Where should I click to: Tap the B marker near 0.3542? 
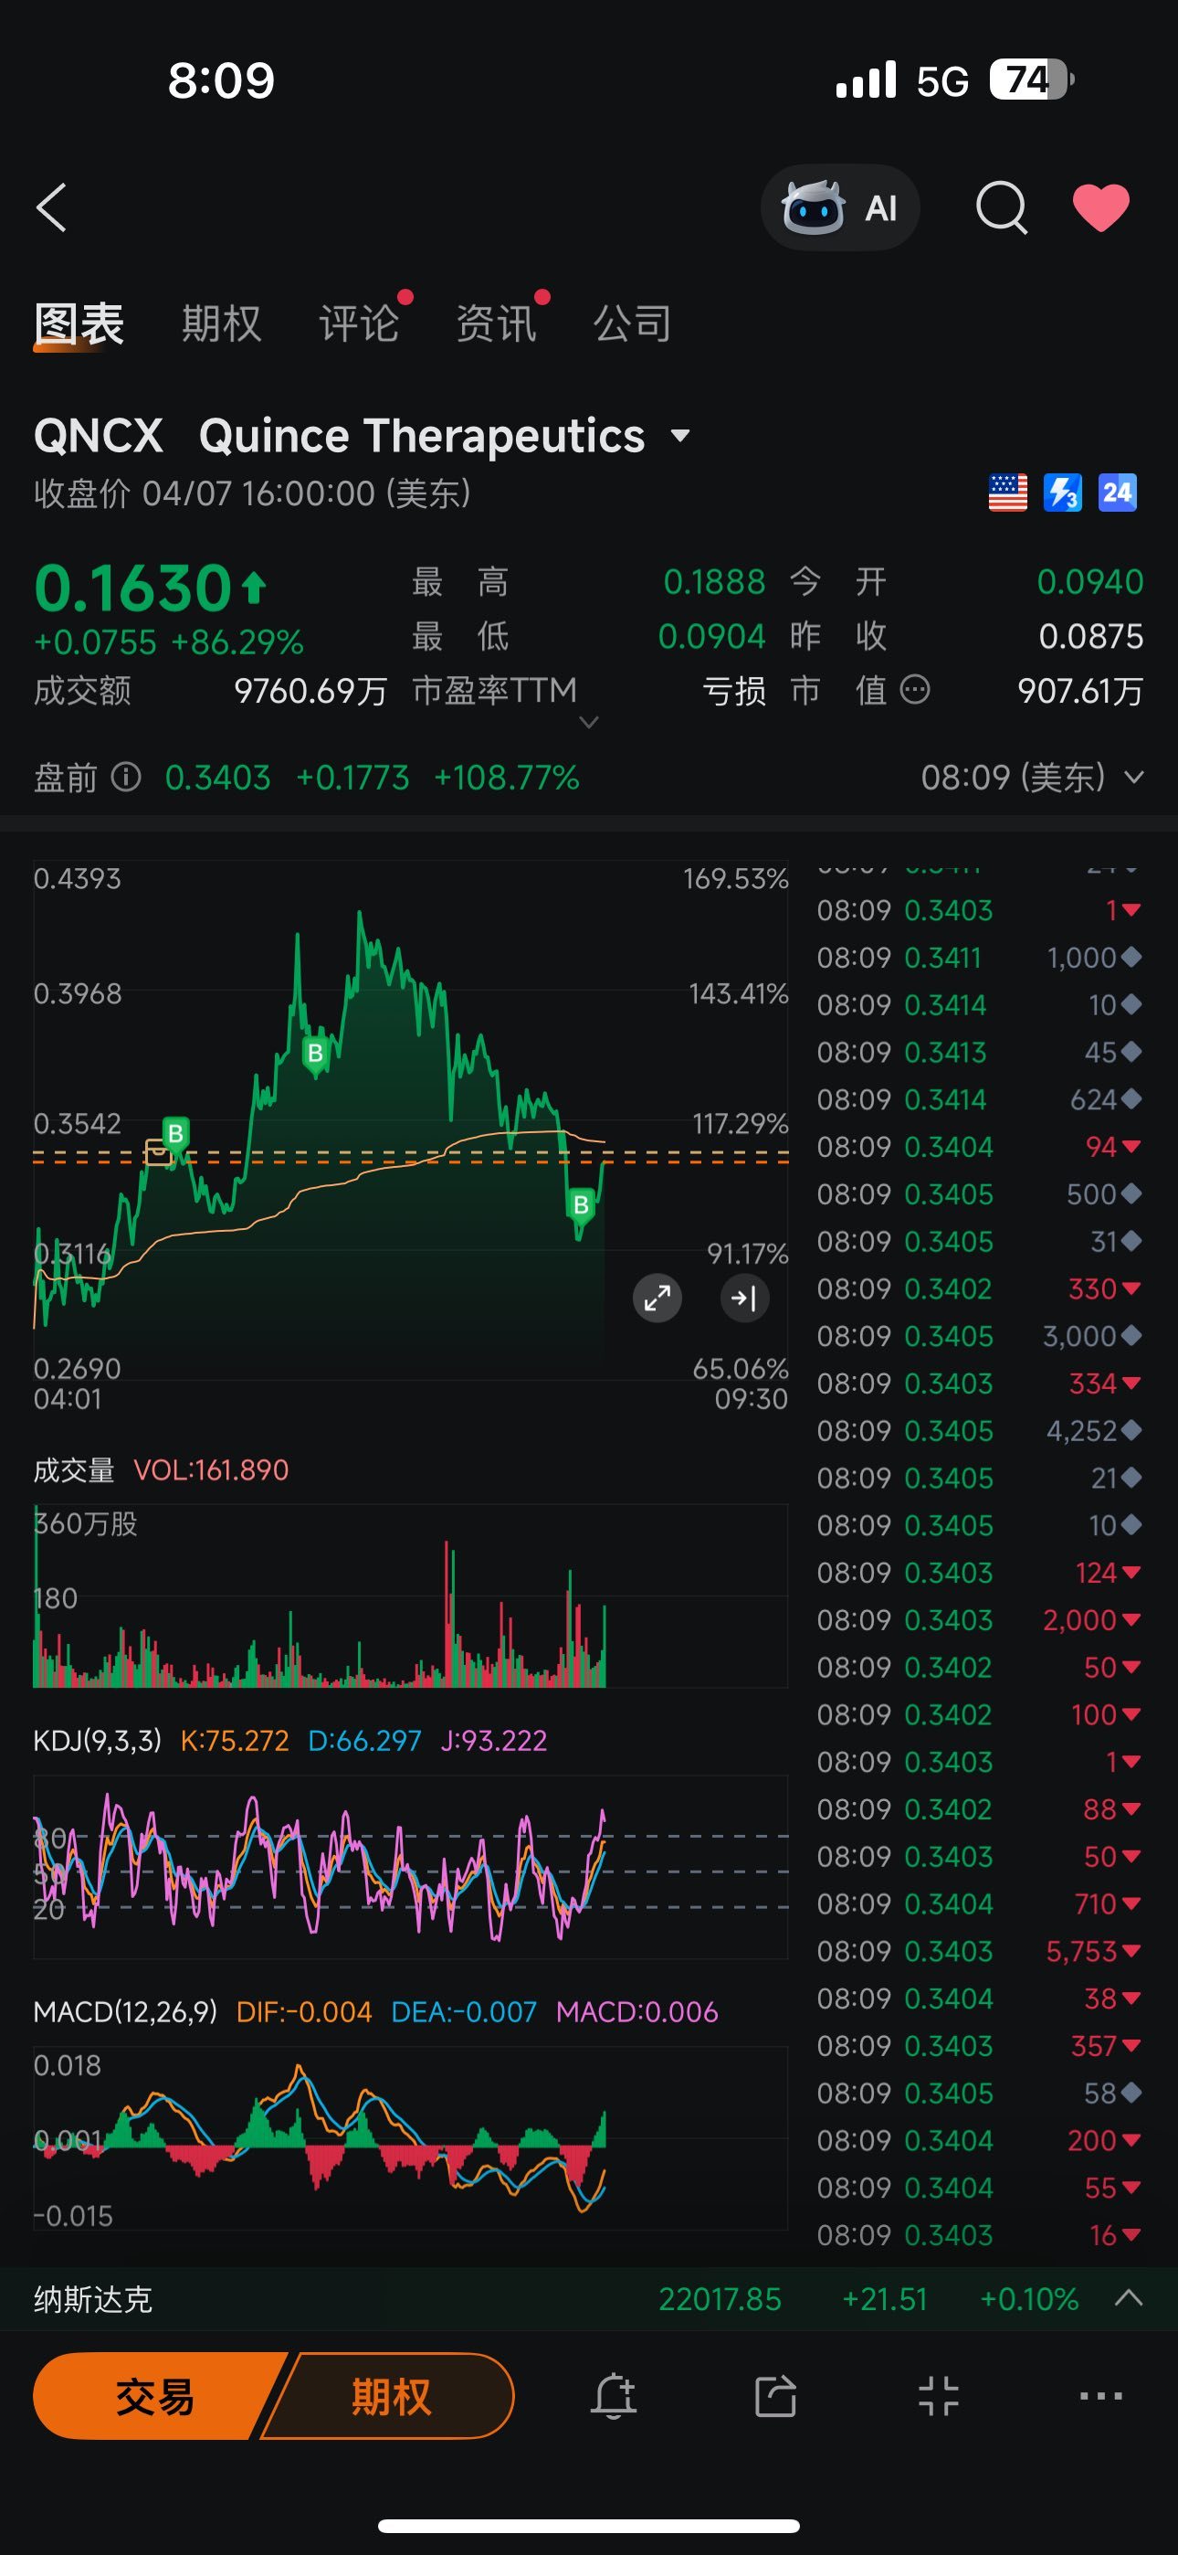point(175,1134)
